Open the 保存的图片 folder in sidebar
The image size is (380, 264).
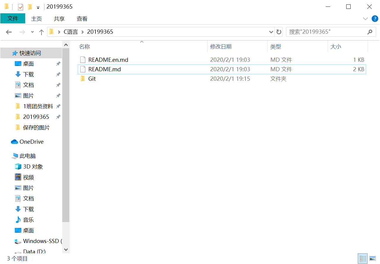pyautogui.click(x=36, y=128)
